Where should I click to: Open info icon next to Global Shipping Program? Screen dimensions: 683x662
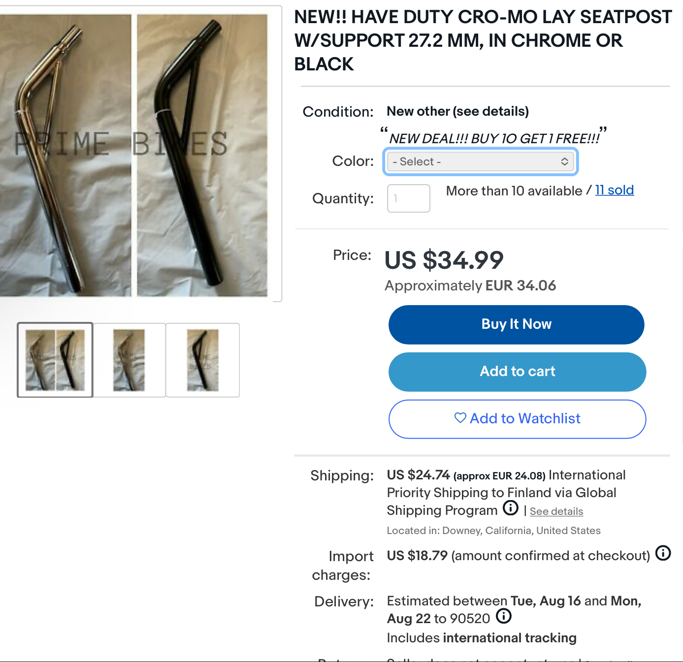(x=511, y=508)
